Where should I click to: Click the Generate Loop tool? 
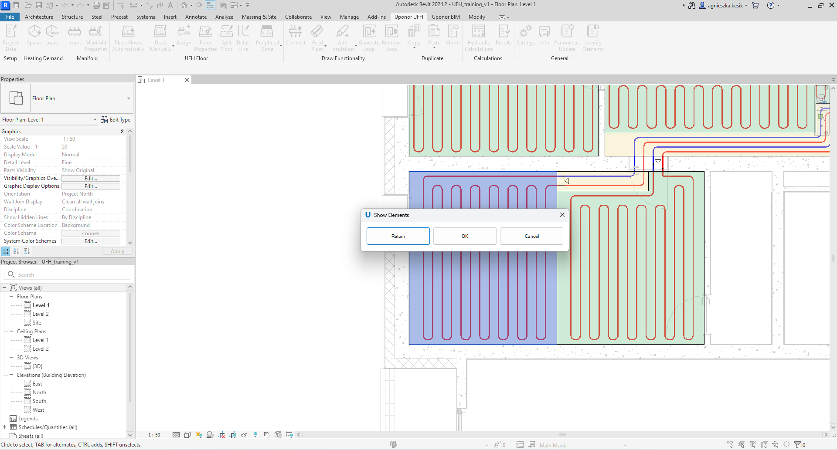tap(369, 38)
